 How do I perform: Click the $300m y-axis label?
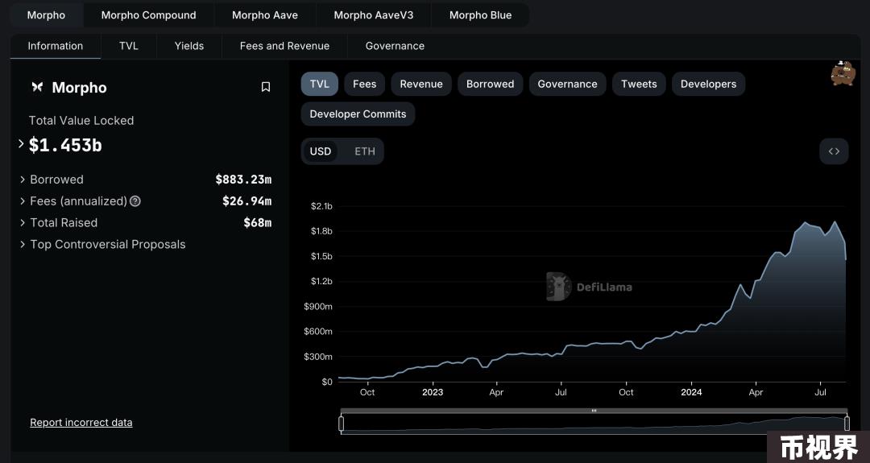coord(318,357)
